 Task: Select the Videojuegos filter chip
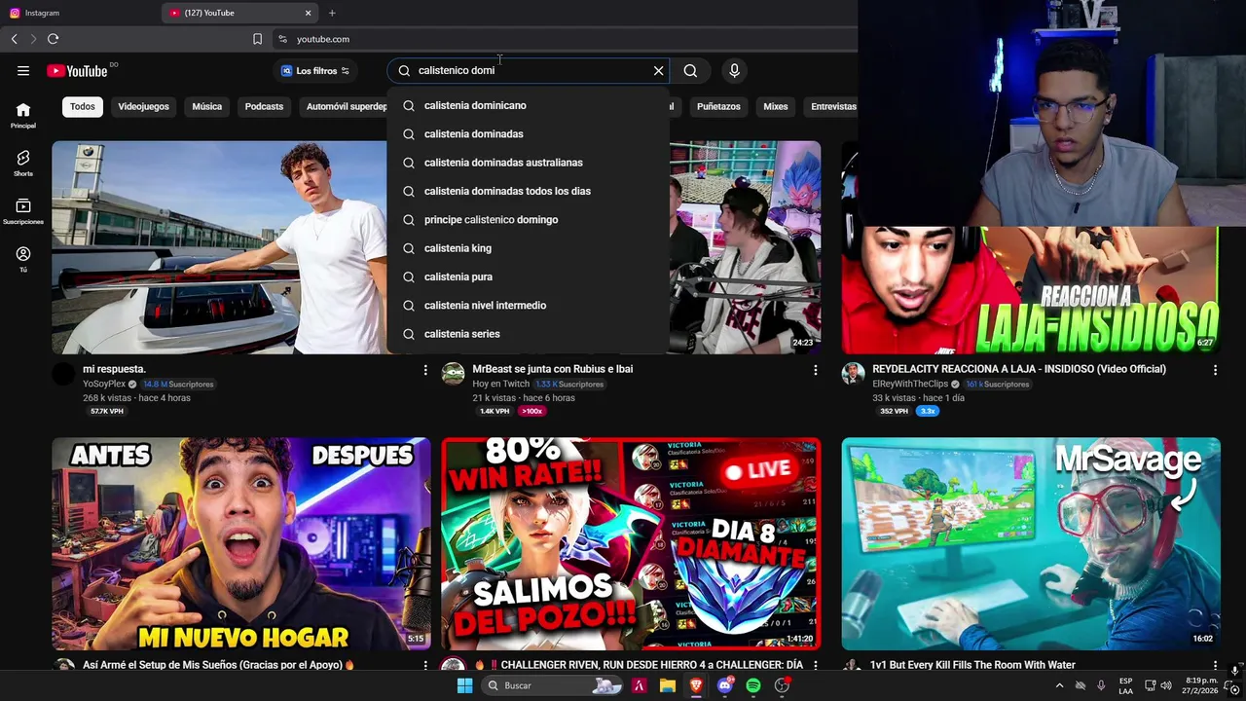(143, 106)
